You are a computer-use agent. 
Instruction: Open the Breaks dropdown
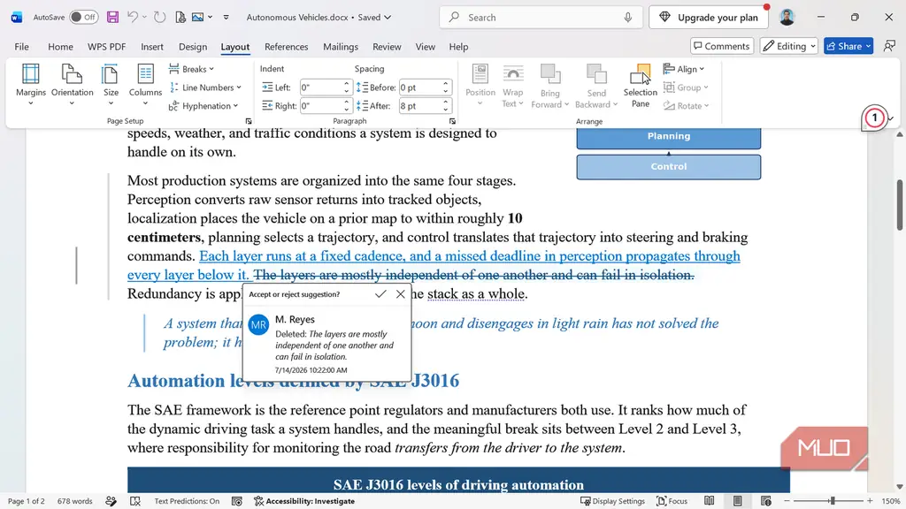pos(192,69)
